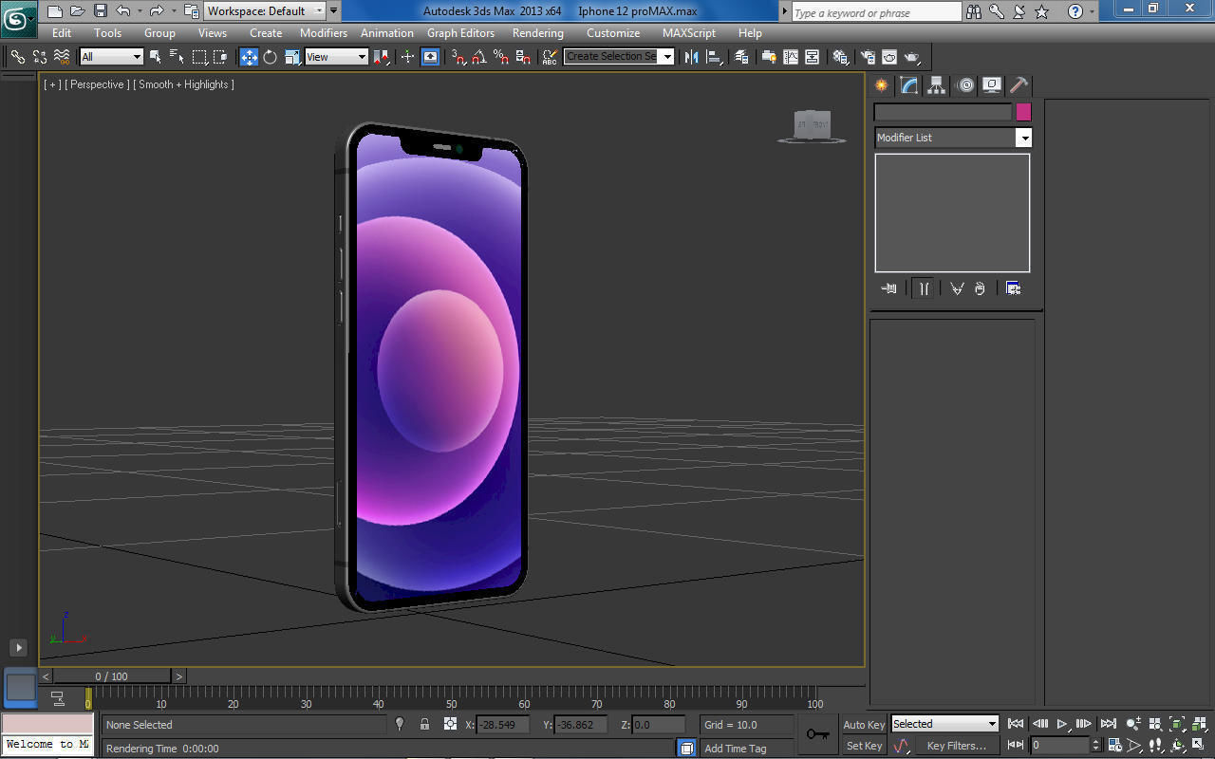
Task: Activate the Select and Scale tool
Action: click(x=292, y=57)
